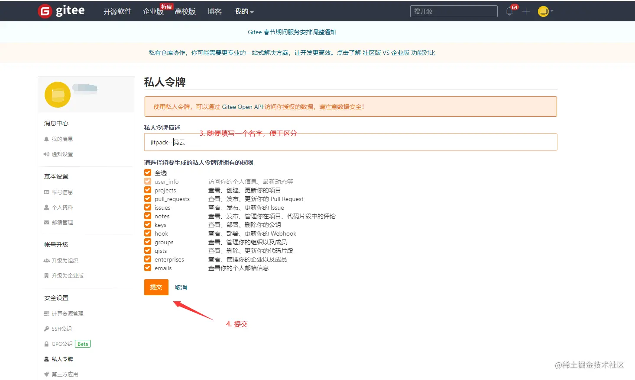The image size is (635, 380).
Task: Click the 私人令牌描述 input field
Action: 350,142
